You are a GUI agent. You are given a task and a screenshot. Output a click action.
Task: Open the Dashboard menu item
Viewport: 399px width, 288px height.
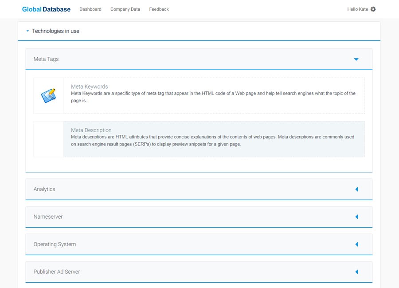coord(90,9)
